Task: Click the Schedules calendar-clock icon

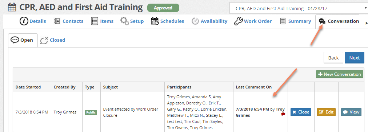Action: point(155,21)
